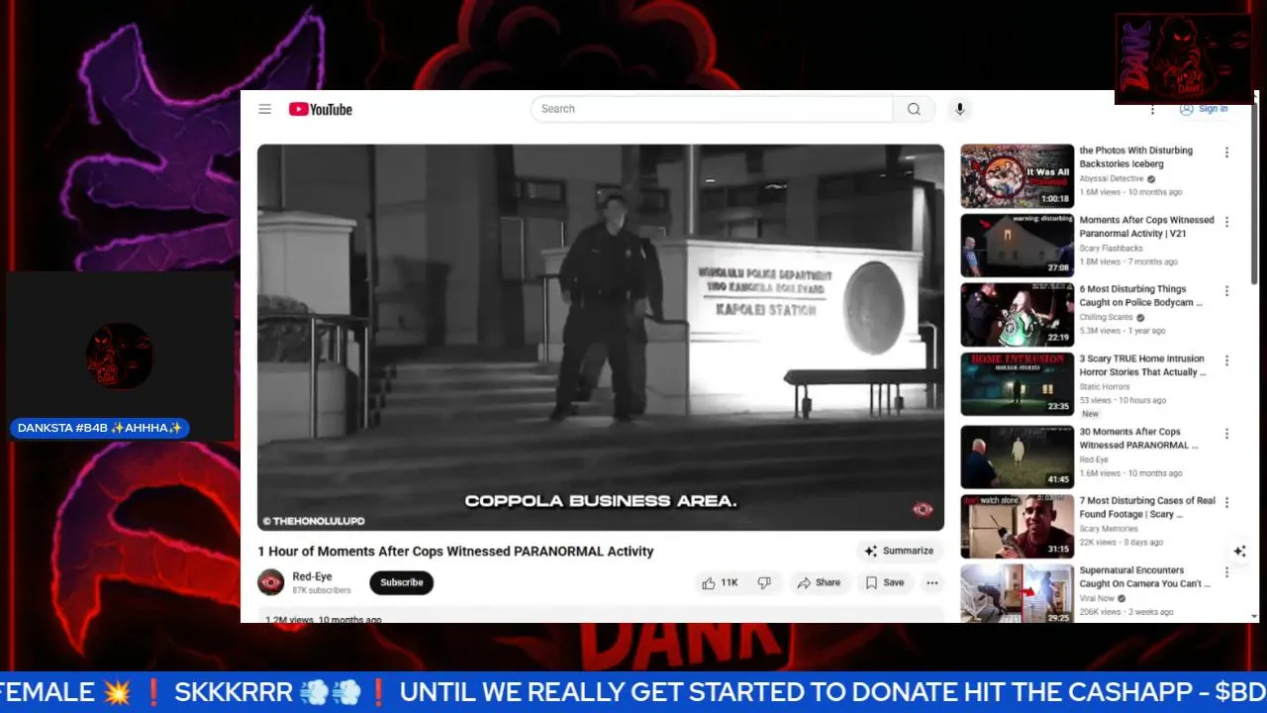1267x713 pixels.
Task: Click 'Scary Memories' channel name
Action: [x=1109, y=530]
